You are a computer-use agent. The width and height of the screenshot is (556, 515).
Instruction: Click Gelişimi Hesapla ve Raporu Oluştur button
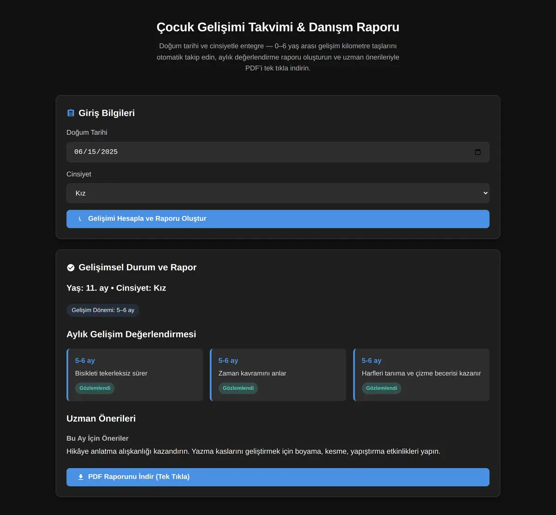[x=278, y=219]
